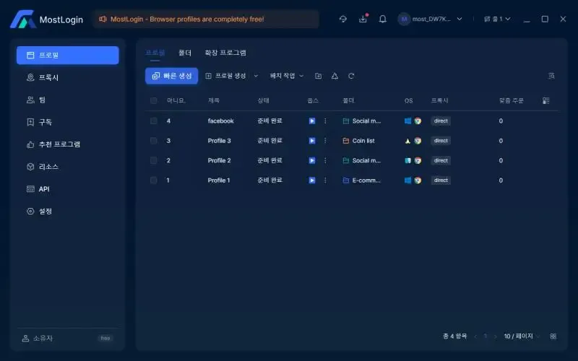This screenshot has width=578, height=361.
Task: Toggle the select-all checkbox in table header
Action: (x=154, y=100)
